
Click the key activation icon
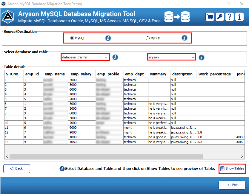[x=220, y=17]
